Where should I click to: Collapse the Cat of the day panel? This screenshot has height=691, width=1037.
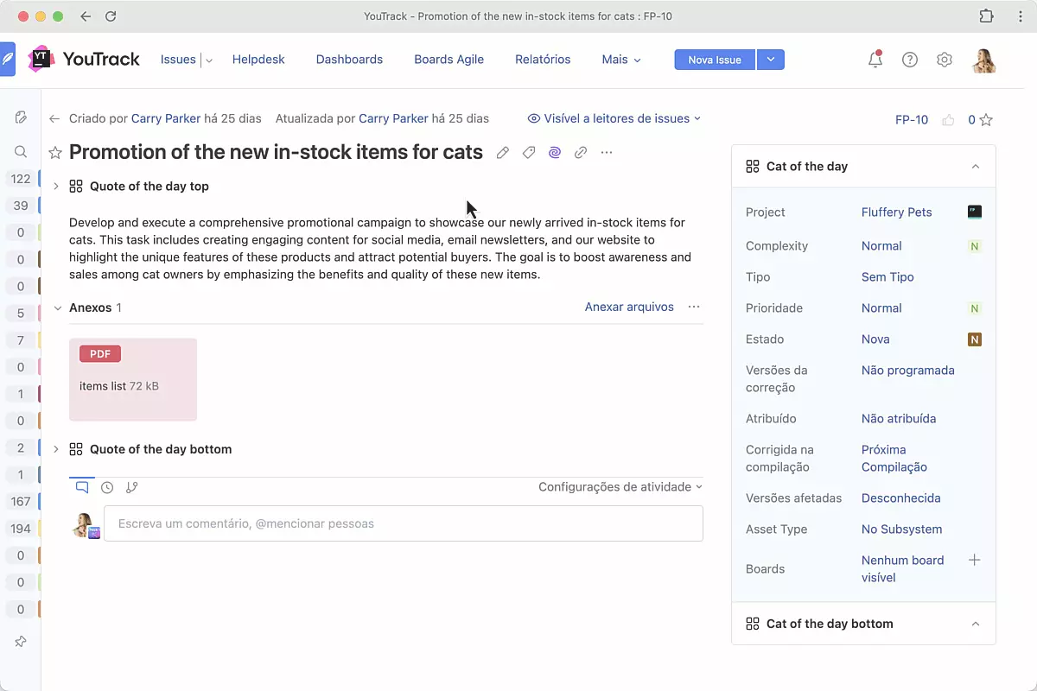tap(976, 167)
